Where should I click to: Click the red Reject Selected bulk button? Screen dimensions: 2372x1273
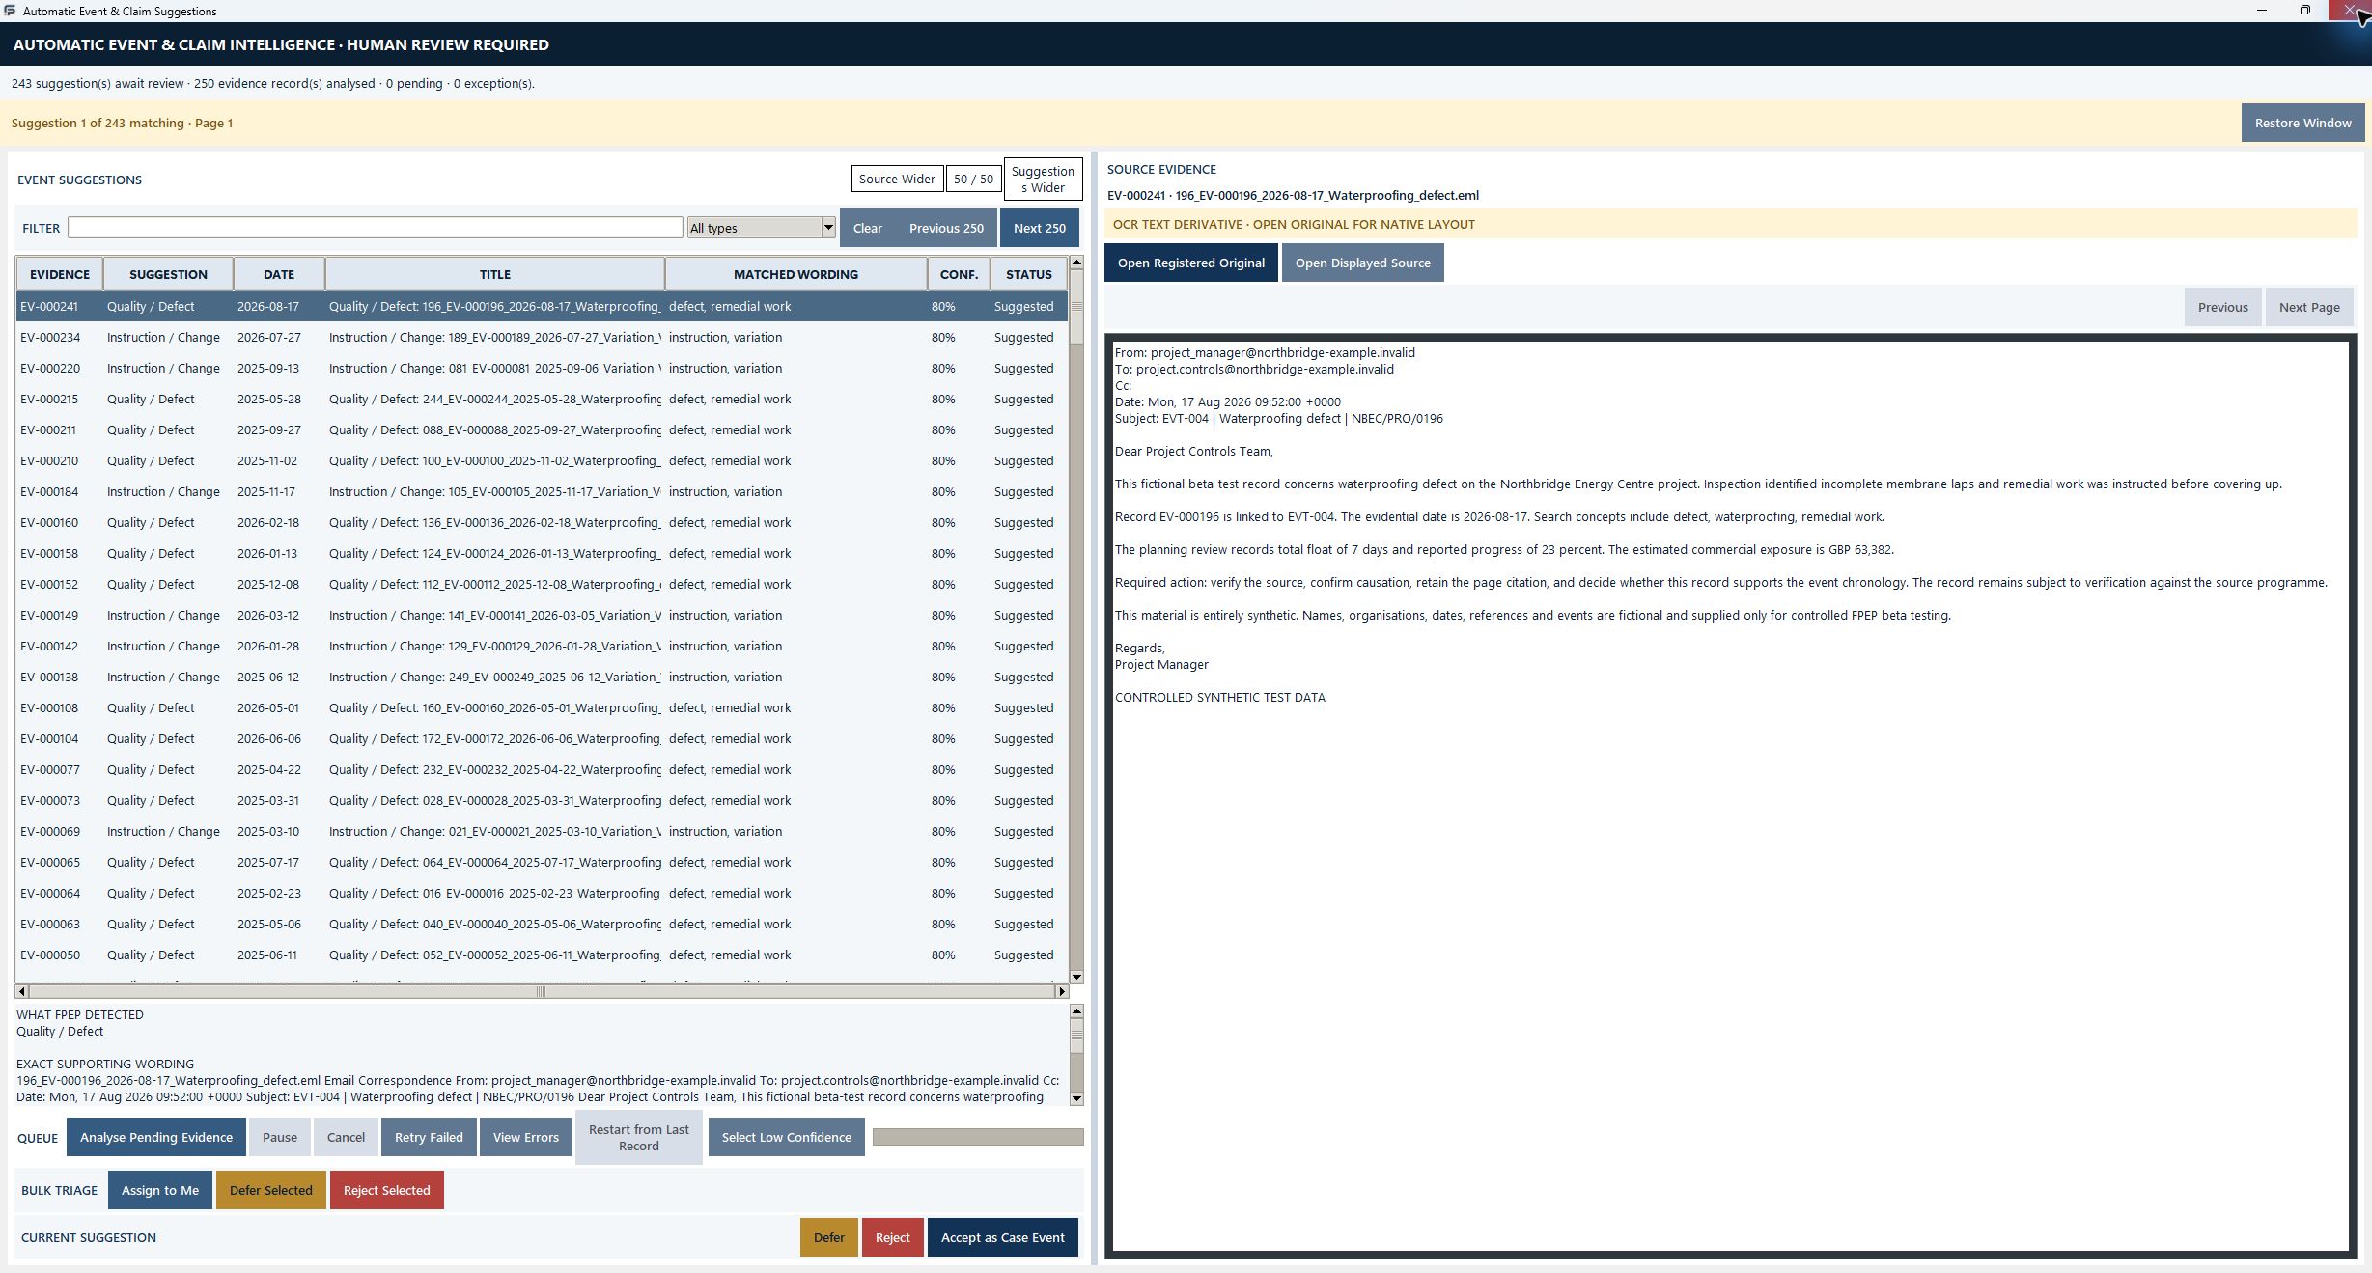tap(386, 1190)
